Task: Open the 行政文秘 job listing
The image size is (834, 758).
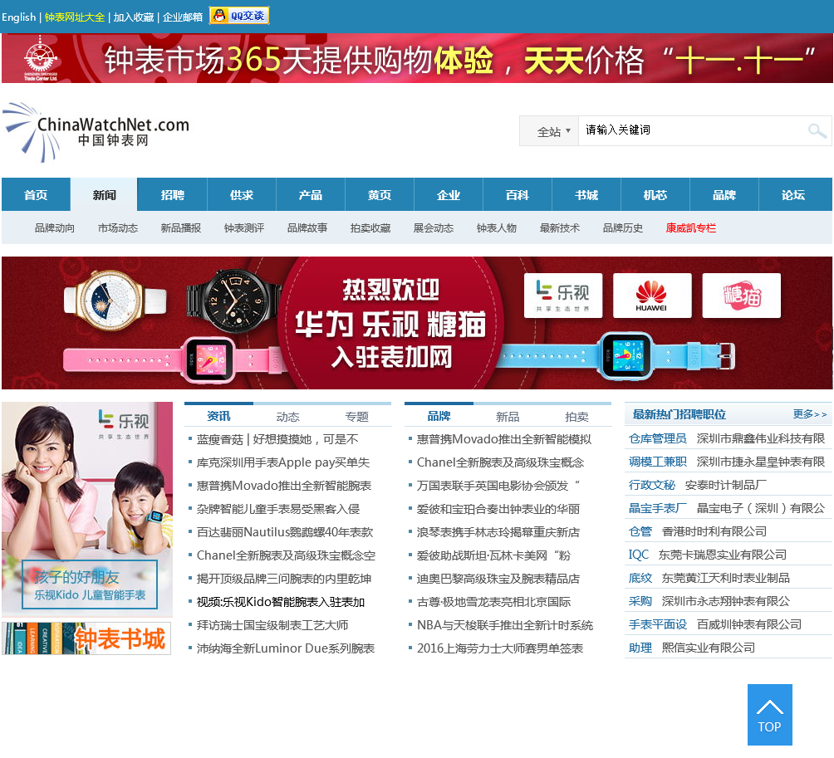Action: pyautogui.click(x=651, y=485)
